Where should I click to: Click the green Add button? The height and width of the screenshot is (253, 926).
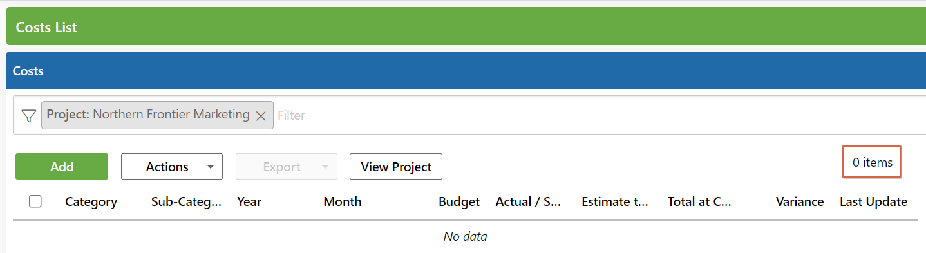pyautogui.click(x=62, y=167)
